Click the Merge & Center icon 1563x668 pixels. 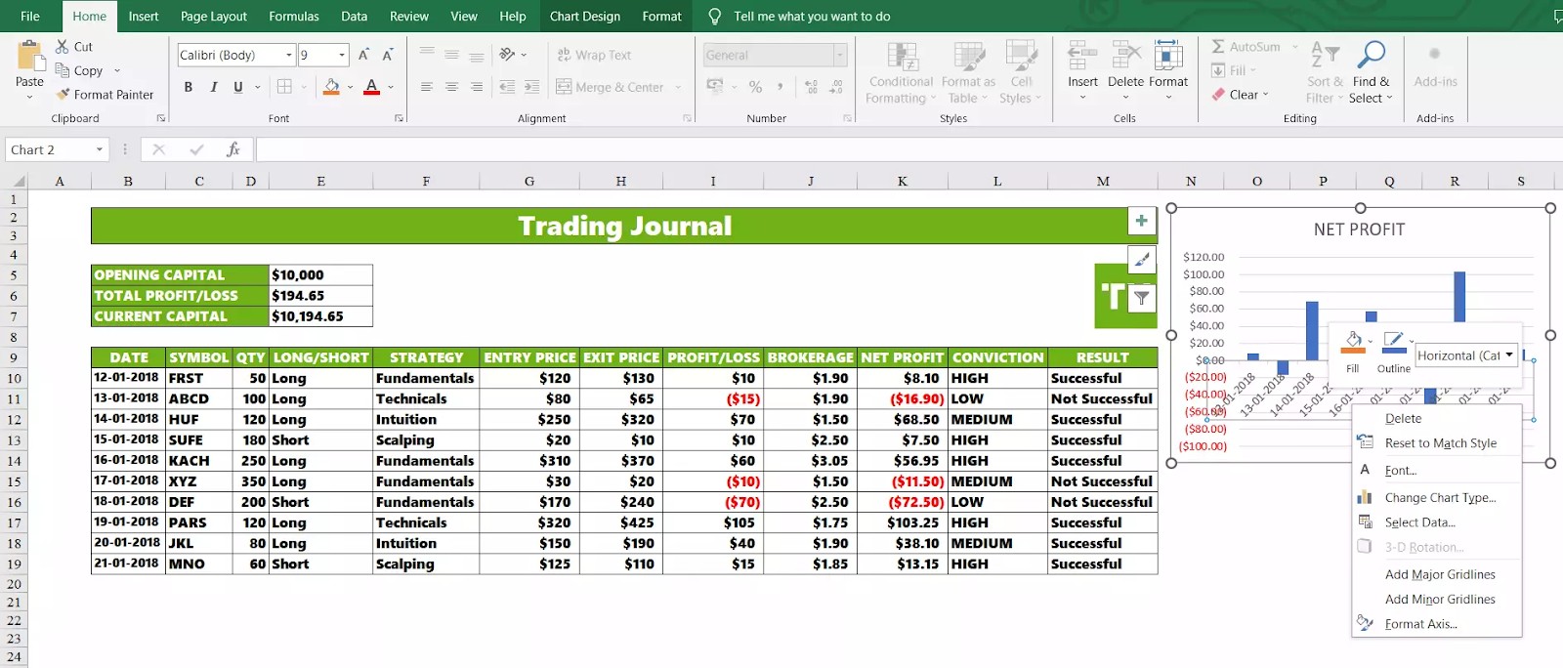pyautogui.click(x=564, y=87)
